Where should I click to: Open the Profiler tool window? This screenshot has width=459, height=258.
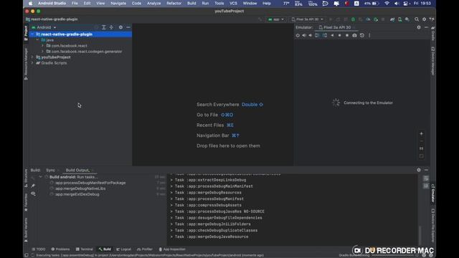point(145,249)
